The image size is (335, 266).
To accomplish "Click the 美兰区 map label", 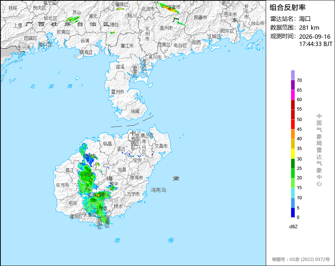I will [147, 135].
